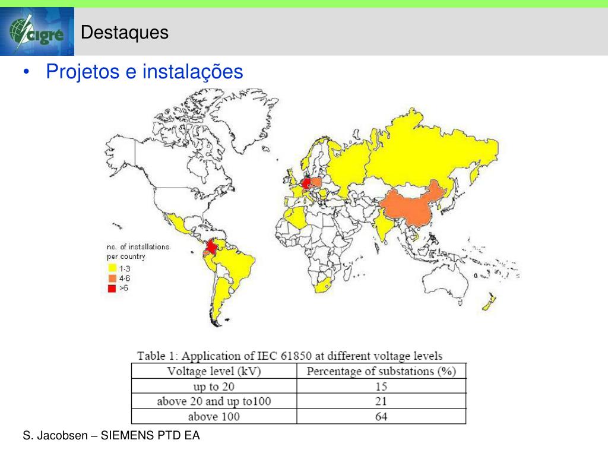Click the 'up to 20' table cell

pyautogui.click(x=214, y=386)
